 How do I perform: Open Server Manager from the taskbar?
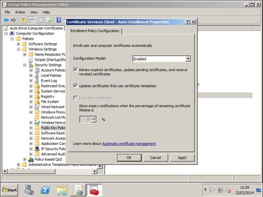point(29,190)
